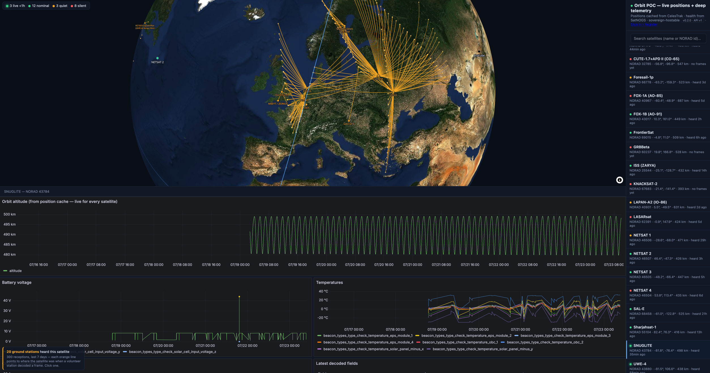Select the GAO UHF ground station marker
Screen dimensions: 710x373
349,121
